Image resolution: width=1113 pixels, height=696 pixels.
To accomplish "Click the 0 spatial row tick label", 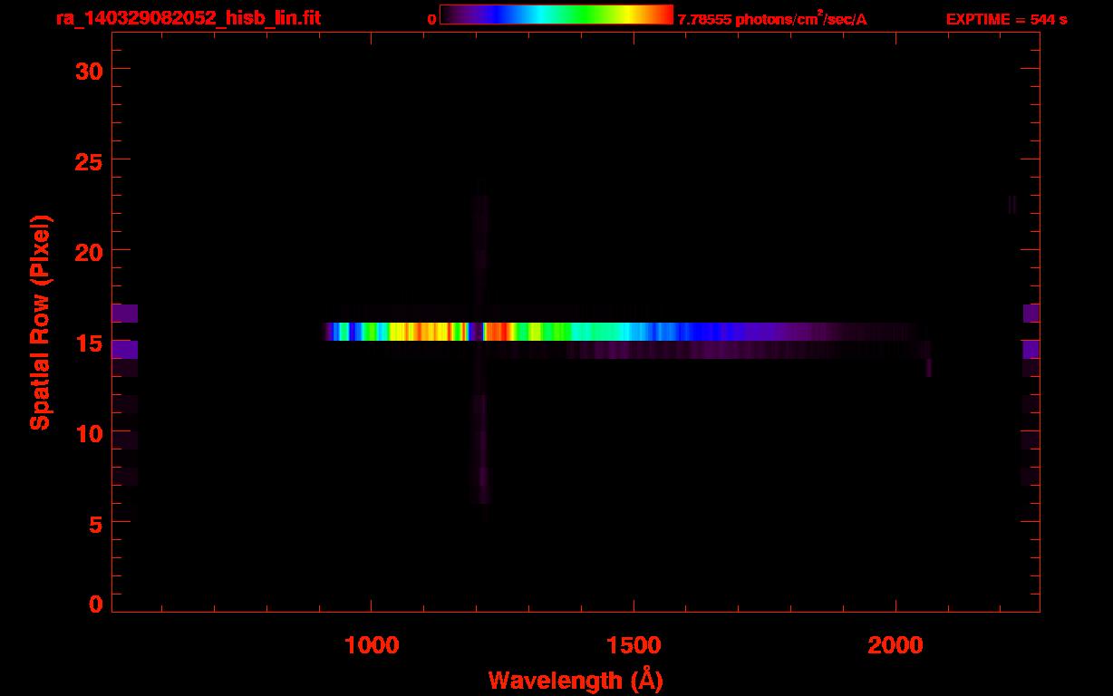I will click(94, 604).
